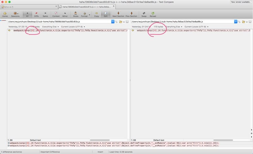Screen dimensions: 253x154
Task: Click the left pane browse arrow icon
Action: (116, 22)
